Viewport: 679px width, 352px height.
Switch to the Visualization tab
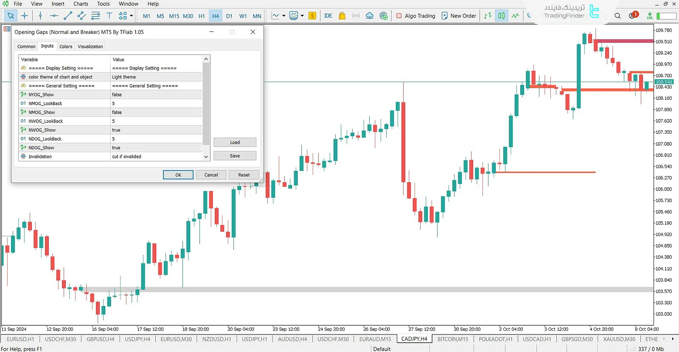[90, 46]
